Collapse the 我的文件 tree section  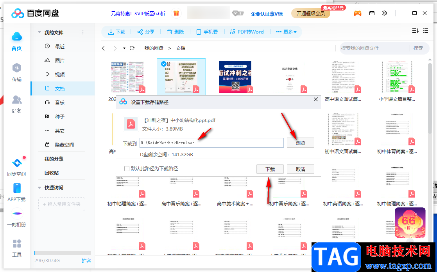click(39, 32)
